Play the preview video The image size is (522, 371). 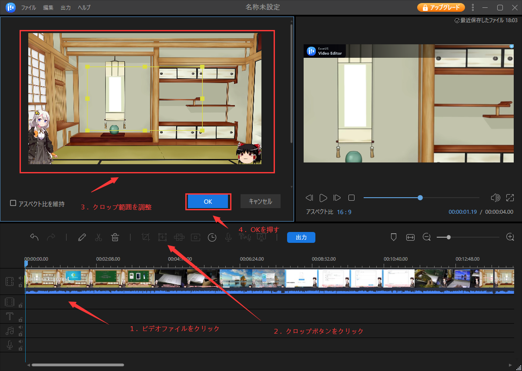[323, 198]
